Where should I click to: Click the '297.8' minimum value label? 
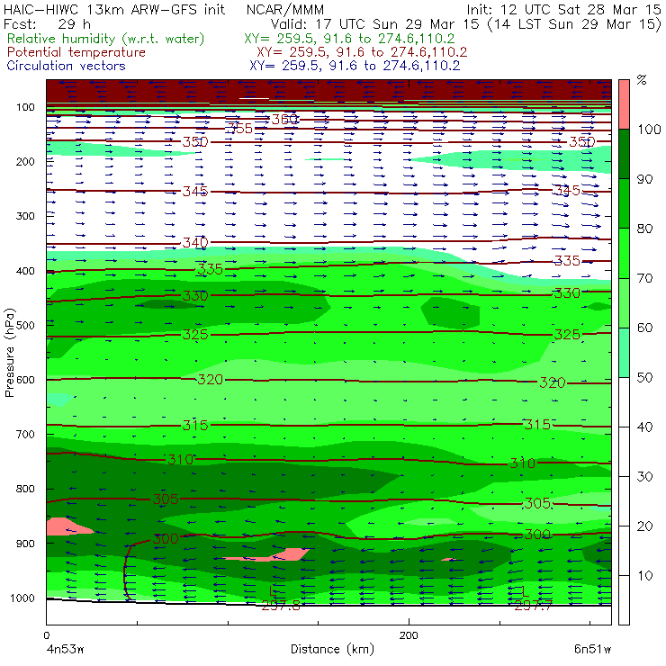281,606
